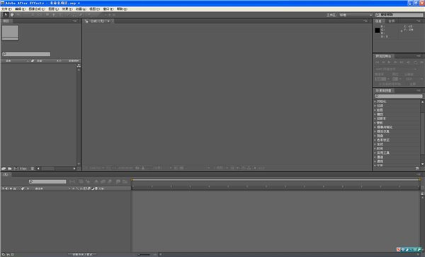Image resolution: width=425 pixels, height=257 pixels.
Task: Open the Info panel options menu
Action: [419, 20]
